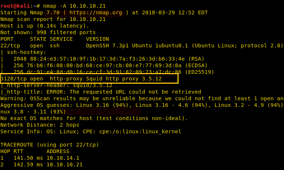Click the PORT column header
This screenshot has height=170, width=284.
[x=7, y=39]
